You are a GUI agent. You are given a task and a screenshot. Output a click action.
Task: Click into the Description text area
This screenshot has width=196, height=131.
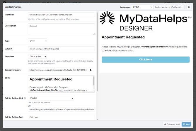click(x=61, y=29)
